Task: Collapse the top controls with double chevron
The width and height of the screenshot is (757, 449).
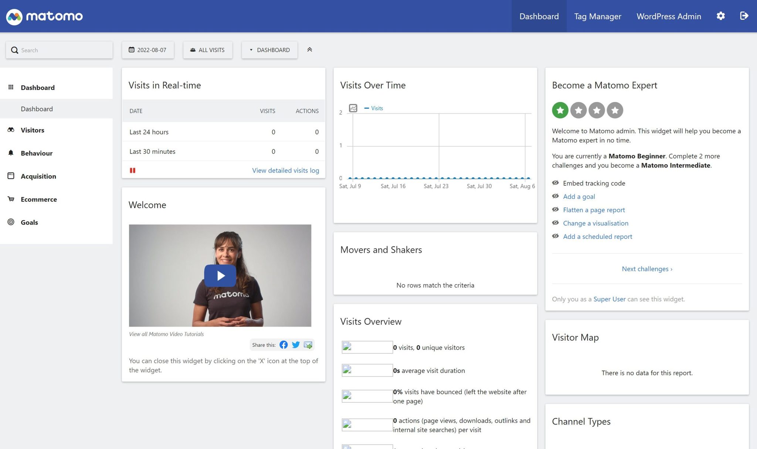Action: [x=310, y=50]
